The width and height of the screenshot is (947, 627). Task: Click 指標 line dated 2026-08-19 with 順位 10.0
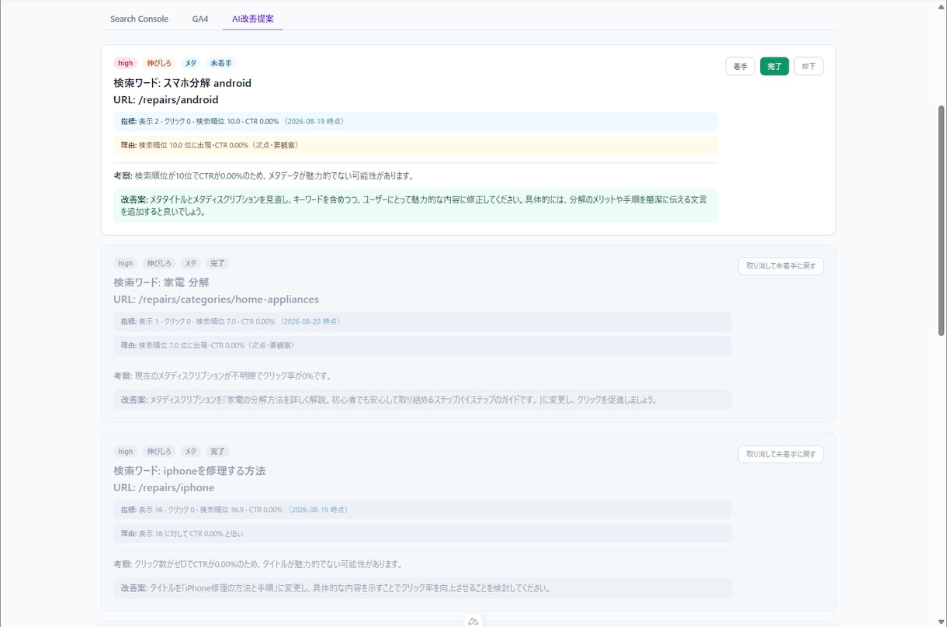pos(415,121)
